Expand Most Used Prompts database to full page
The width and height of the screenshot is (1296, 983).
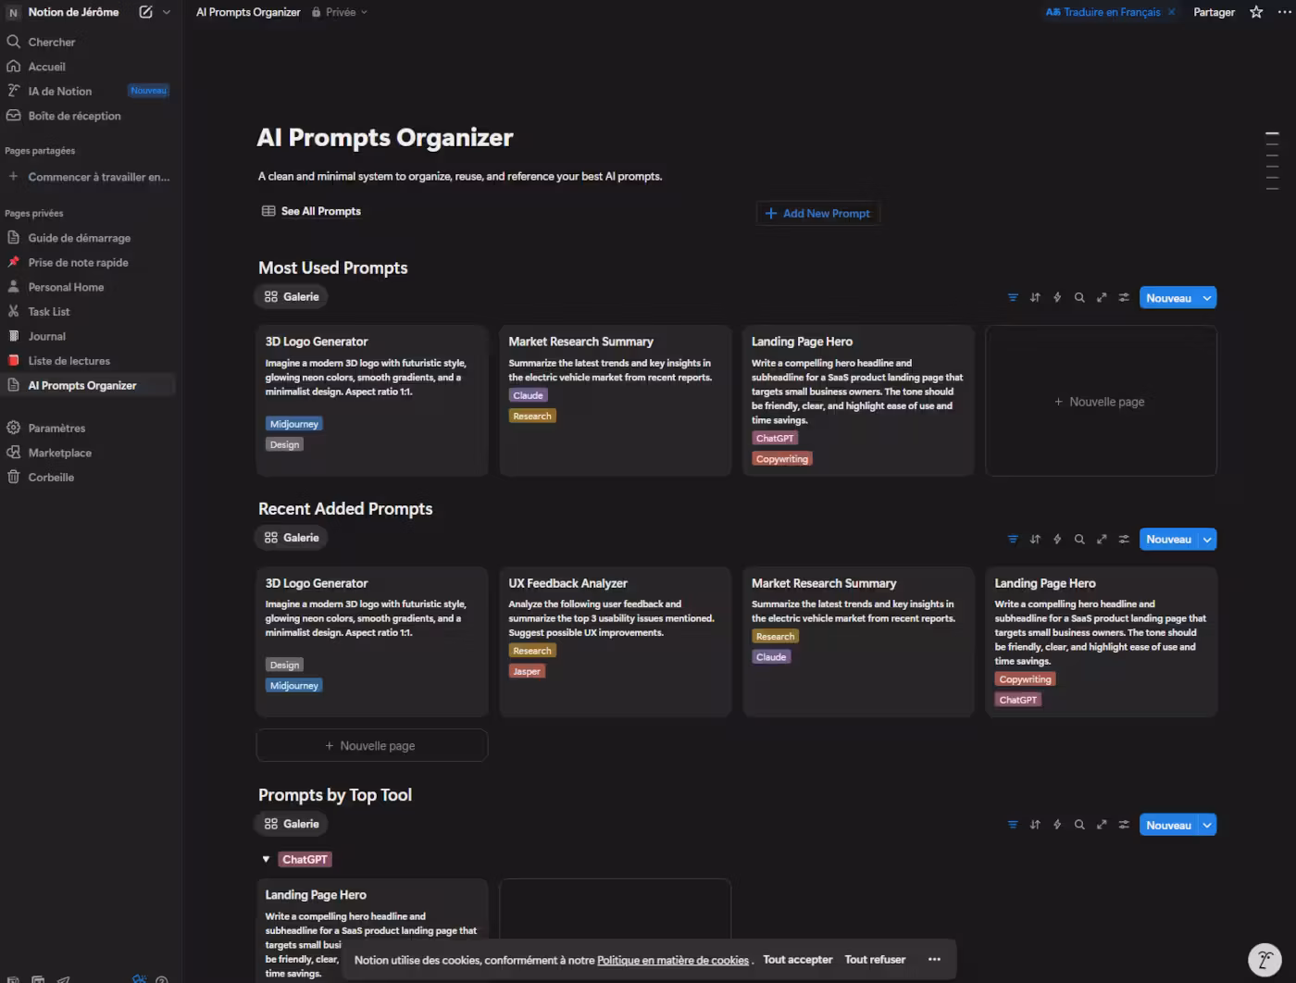(x=1102, y=298)
